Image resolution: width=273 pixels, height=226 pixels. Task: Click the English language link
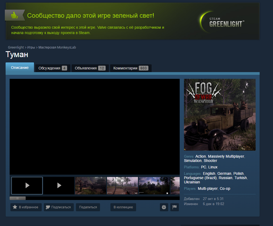pos(209,174)
